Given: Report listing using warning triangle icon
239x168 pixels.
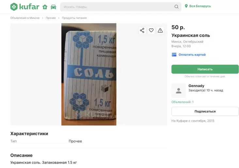Looking at the screenshot, I should pyautogui.click(x=160, y=30).
